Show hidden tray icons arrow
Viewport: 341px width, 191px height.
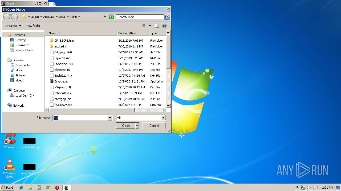click(297, 188)
